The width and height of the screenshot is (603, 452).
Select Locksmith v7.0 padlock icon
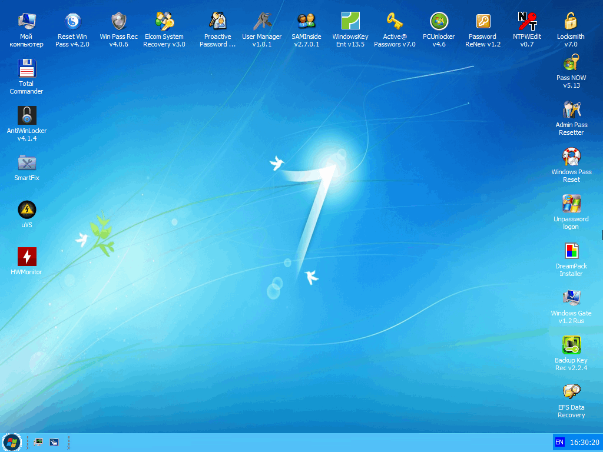(571, 22)
